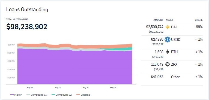Viewport: 209px width, 100px height.
Task: Click the 115,043 ZRX amount
Action: [157, 65]
